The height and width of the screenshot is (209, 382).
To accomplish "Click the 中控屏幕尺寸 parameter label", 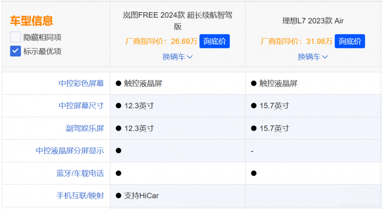I will pyautogui.click(x=81, y=106).
